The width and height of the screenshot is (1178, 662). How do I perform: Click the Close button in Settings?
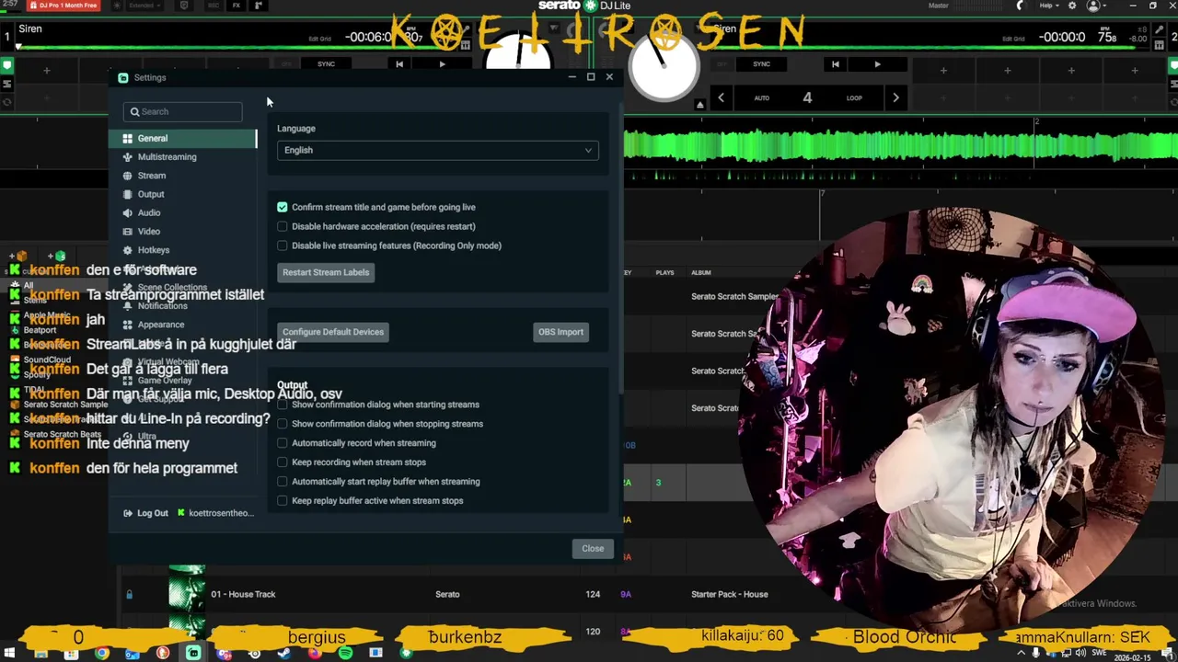click(593, 549)
